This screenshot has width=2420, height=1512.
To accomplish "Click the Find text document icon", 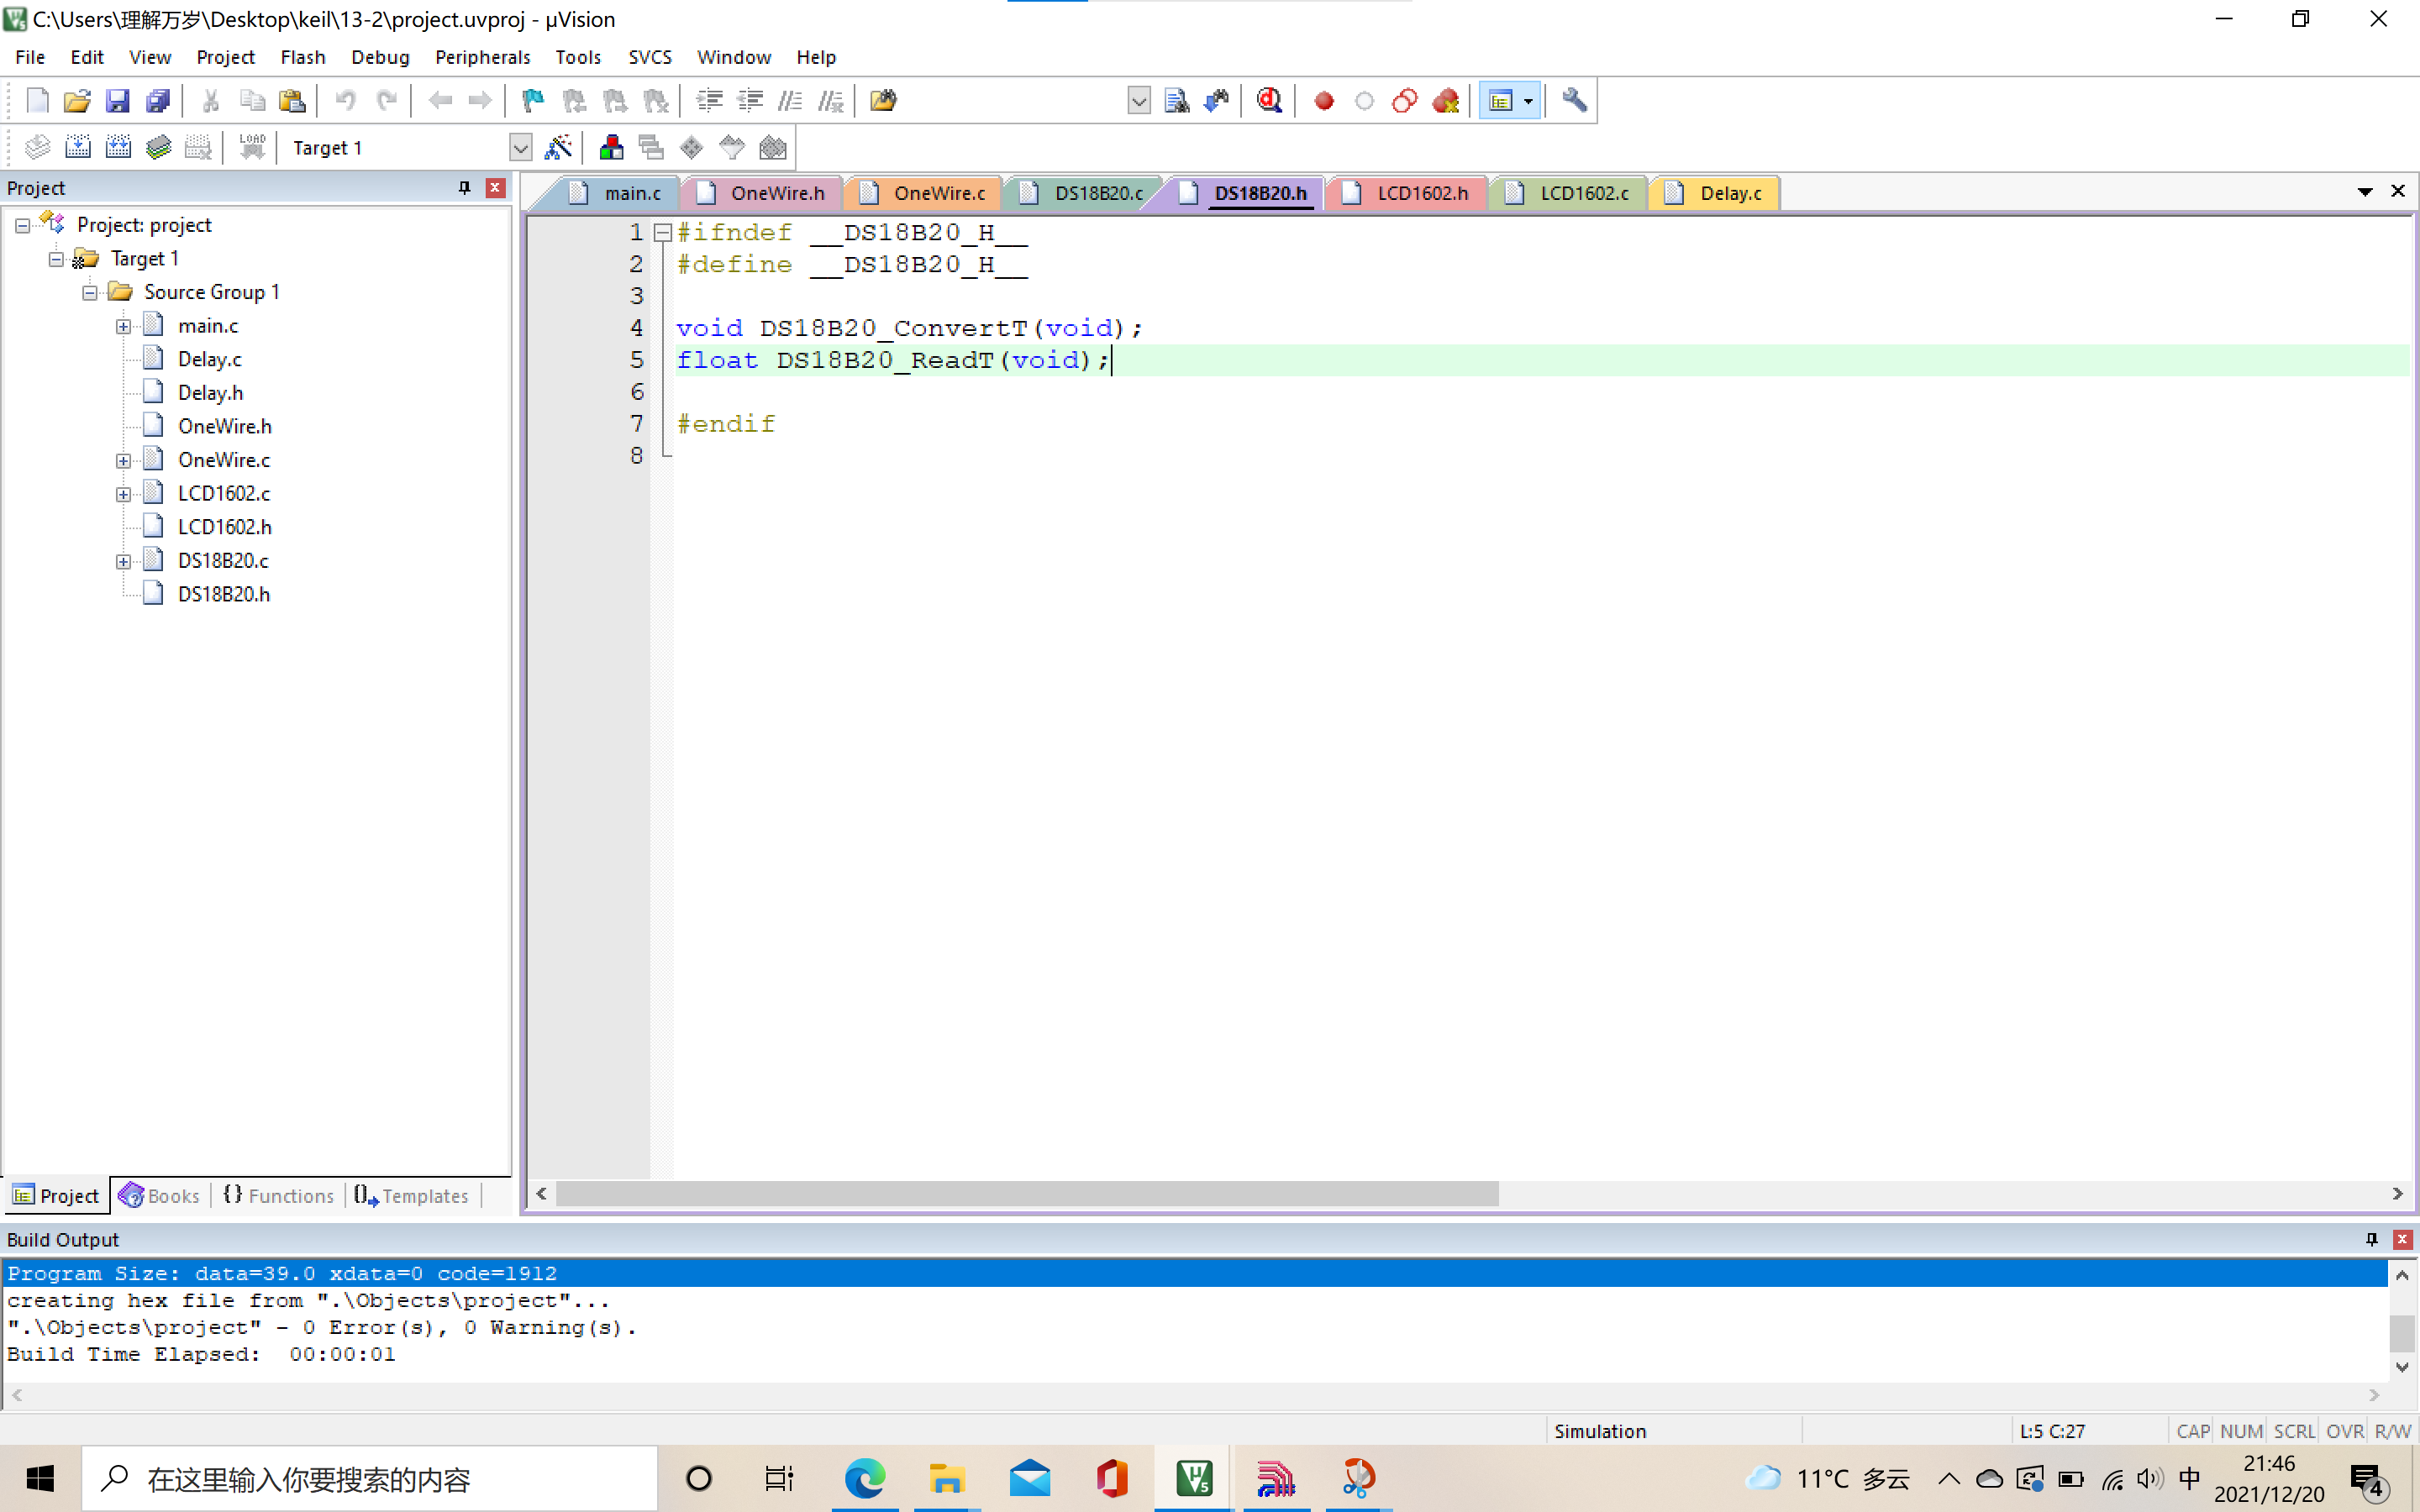I will [x=1177, y=100].
